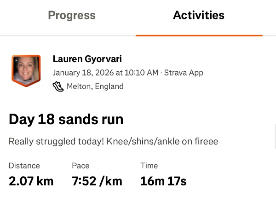Image resolution: width=276 pixels, height=207 pixels.
Task: Click the Time stat label
Action: tap(149, 166)
